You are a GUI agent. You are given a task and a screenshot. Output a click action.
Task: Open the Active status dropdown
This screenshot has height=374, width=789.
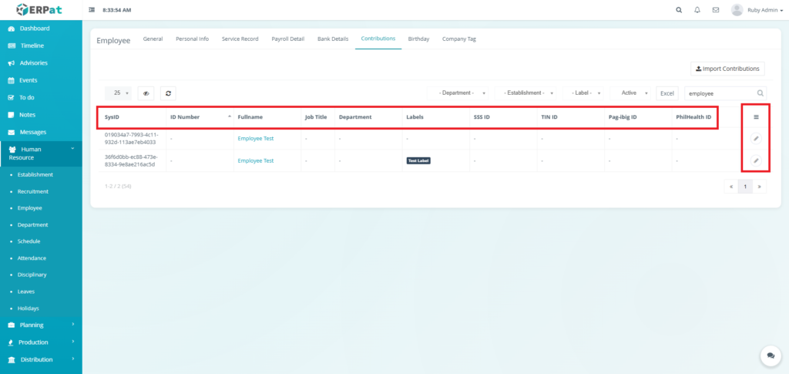[633, 93]
